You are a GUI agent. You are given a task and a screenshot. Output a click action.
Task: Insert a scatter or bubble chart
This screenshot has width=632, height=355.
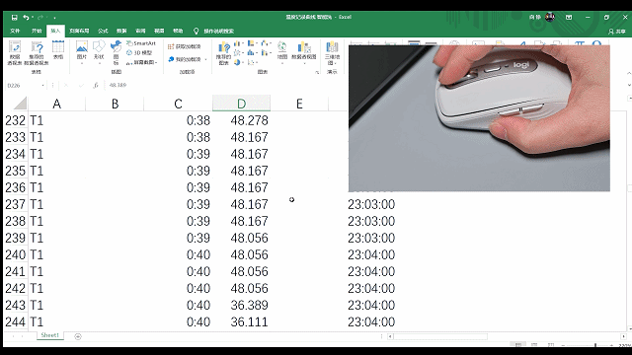pos(252,62)
